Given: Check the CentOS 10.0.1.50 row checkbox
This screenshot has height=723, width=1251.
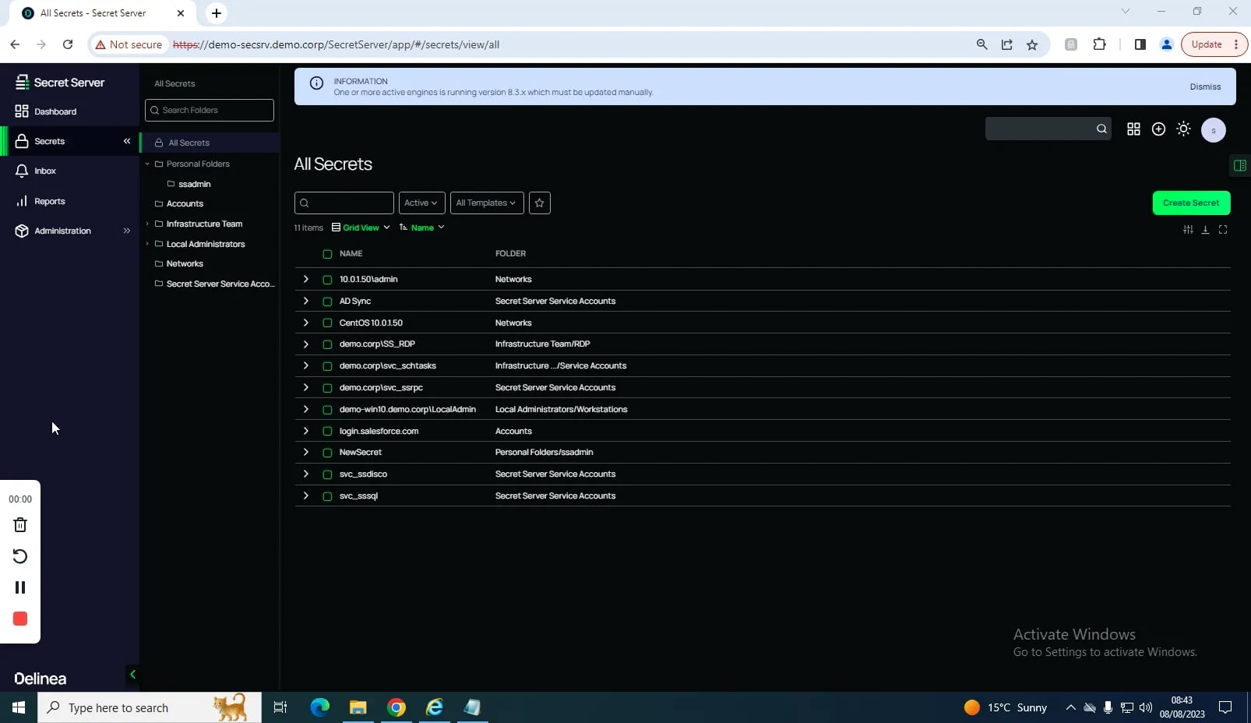Looking at the screenshot, I should (x=327, y=323).
